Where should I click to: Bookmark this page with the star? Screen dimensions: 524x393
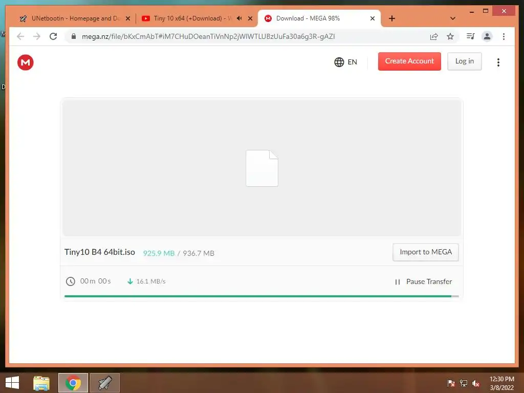(x=450, y=36)
